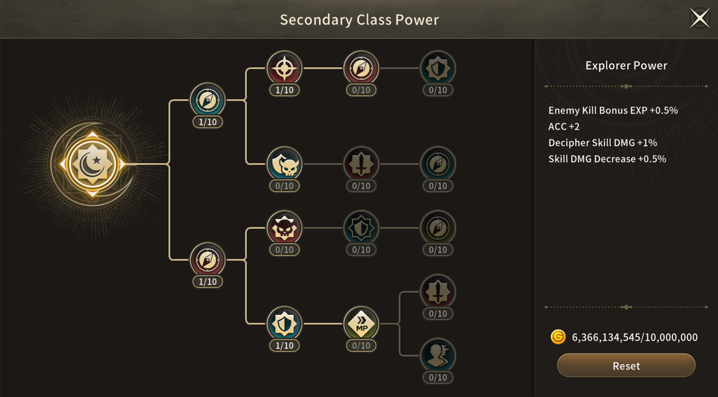Choose the spiked skull badge node

click(284, 228)
